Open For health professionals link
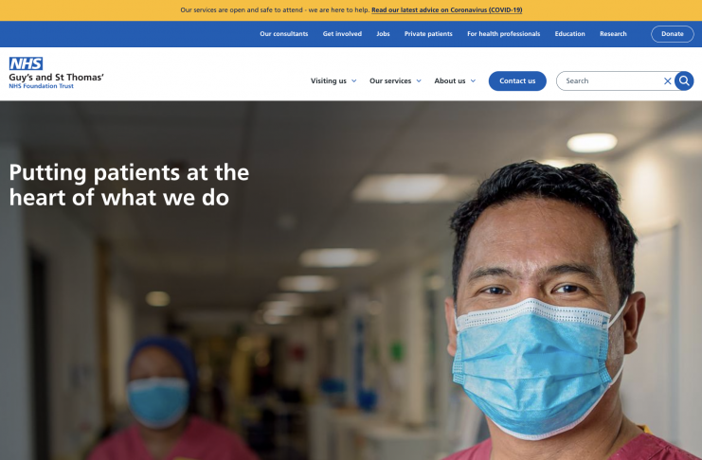The image size is (702, 460). (503, 34)
